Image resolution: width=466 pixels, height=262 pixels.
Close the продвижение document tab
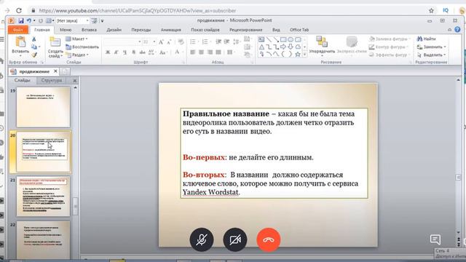55,71
